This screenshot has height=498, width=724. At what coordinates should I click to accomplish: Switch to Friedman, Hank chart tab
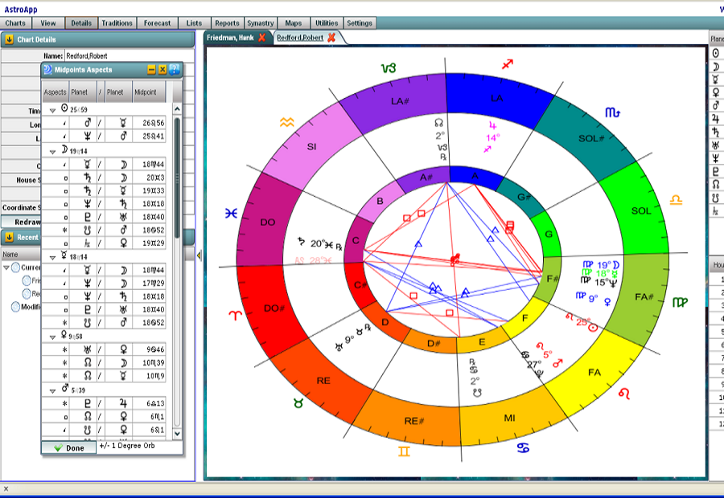[229, 38]
